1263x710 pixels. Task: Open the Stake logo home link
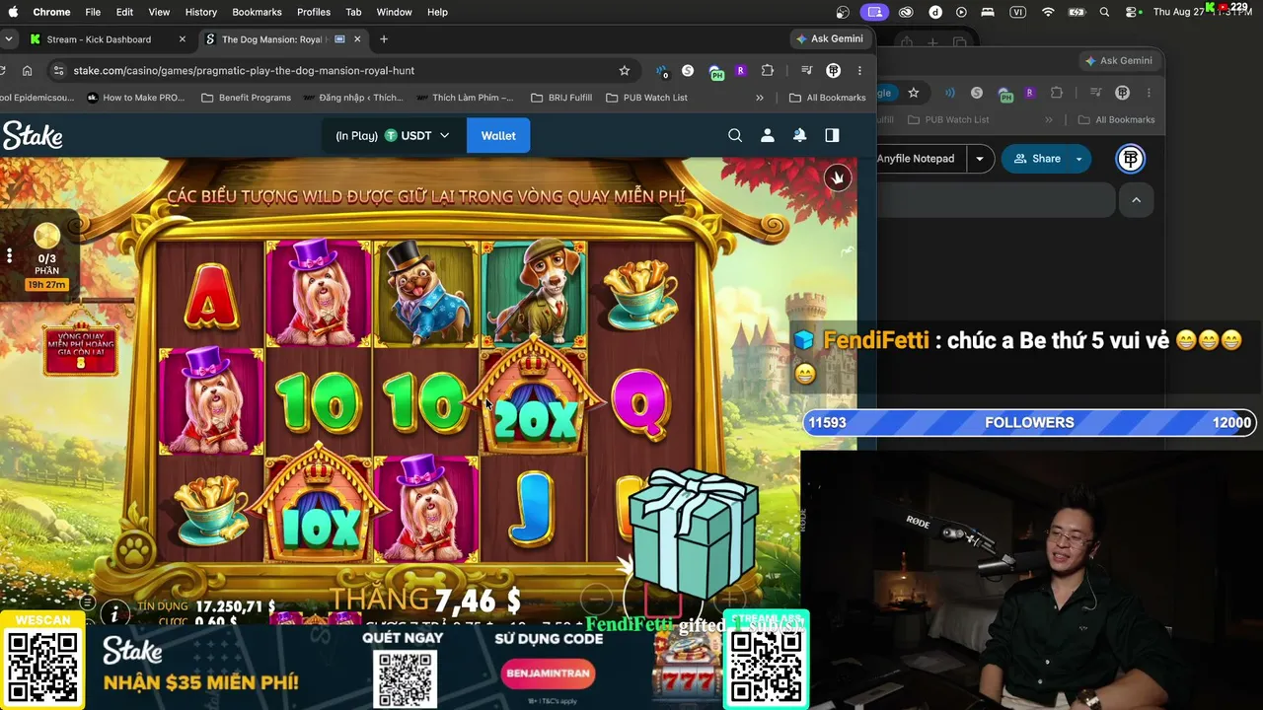tap(33, 136)
